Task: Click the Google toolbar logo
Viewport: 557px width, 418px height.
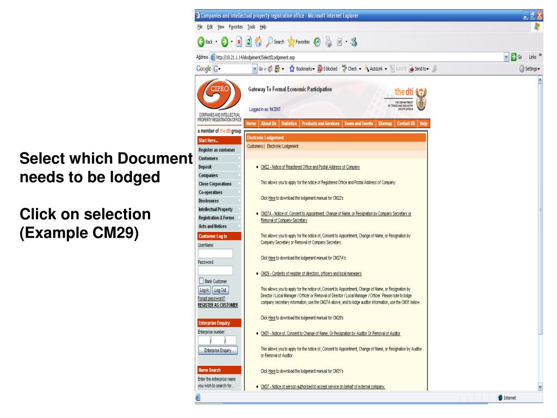Action: 203,69
